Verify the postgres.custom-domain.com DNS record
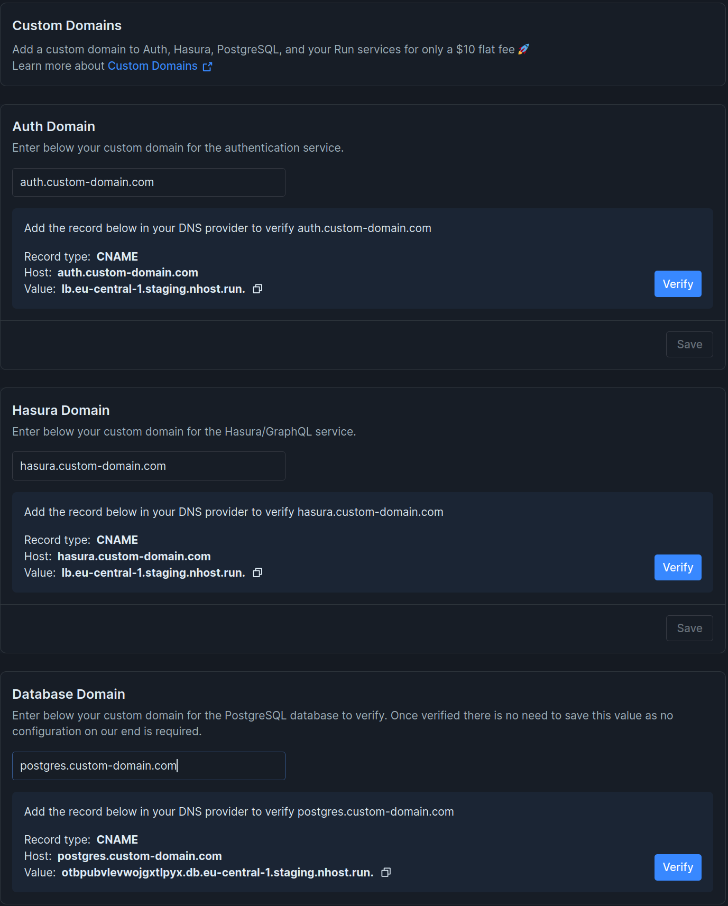Screen dimensions: 728x906 (x=678, y=867)
